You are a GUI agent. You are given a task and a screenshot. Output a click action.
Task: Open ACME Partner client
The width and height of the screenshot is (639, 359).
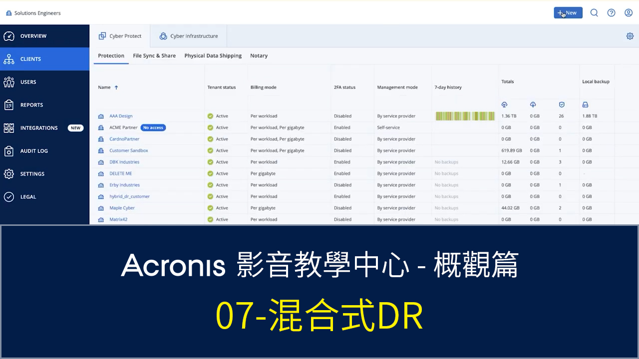(123, 128)
